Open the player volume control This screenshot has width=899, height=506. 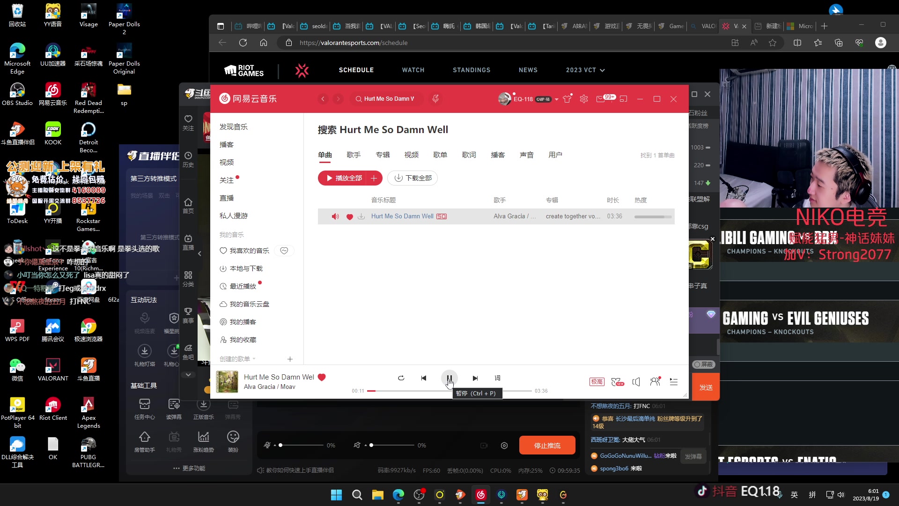[636, 382]
